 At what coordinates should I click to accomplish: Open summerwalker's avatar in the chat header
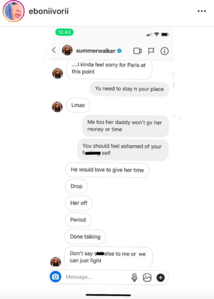point(67,50)
